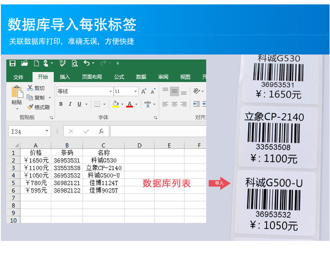Toggle Italic formatting
Image resolution: width=330 pixels, height=258 pixels.
click(70, 104)
